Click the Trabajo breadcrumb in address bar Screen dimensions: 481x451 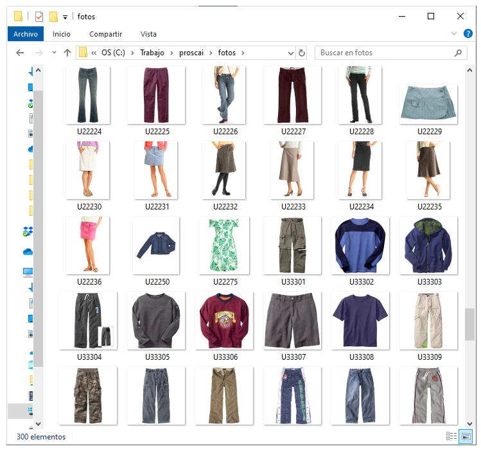[152, 53]
